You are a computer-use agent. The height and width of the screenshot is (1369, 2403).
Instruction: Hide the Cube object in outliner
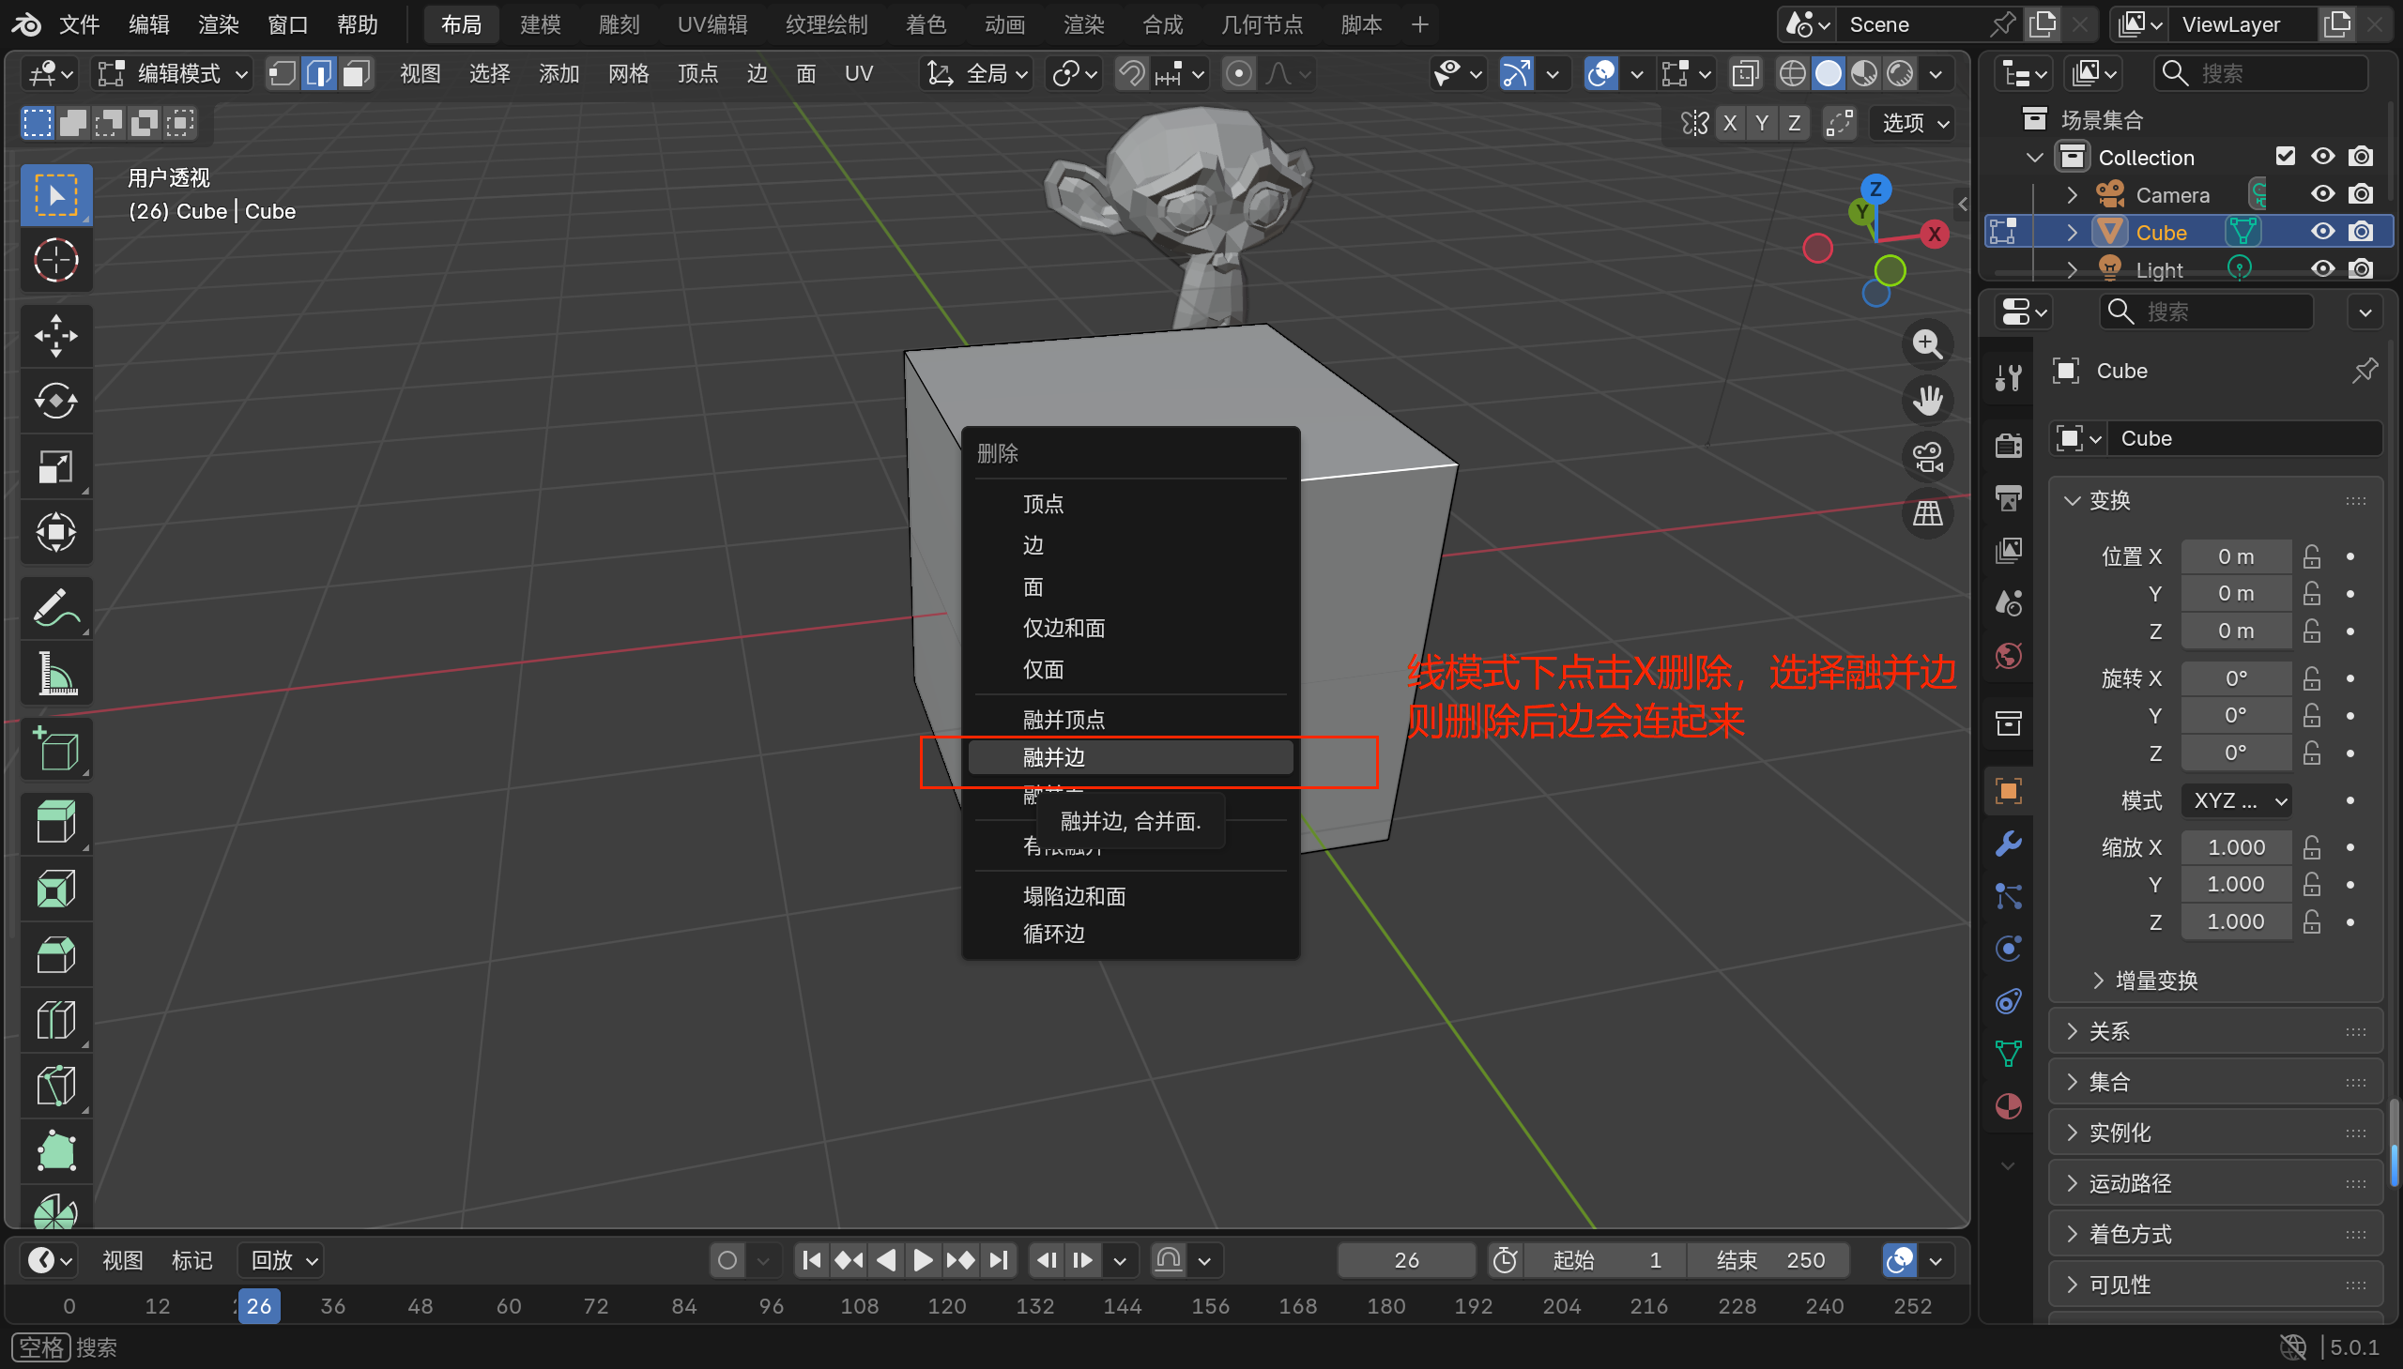[2322, 232]
